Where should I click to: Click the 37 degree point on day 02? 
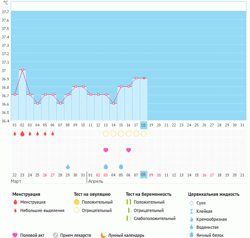22,70
